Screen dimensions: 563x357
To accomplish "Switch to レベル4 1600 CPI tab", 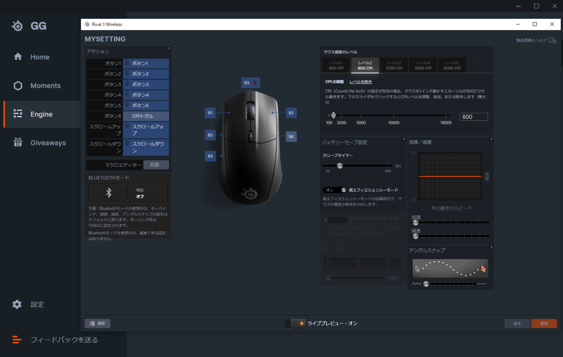I will click(x=423, y=65).
